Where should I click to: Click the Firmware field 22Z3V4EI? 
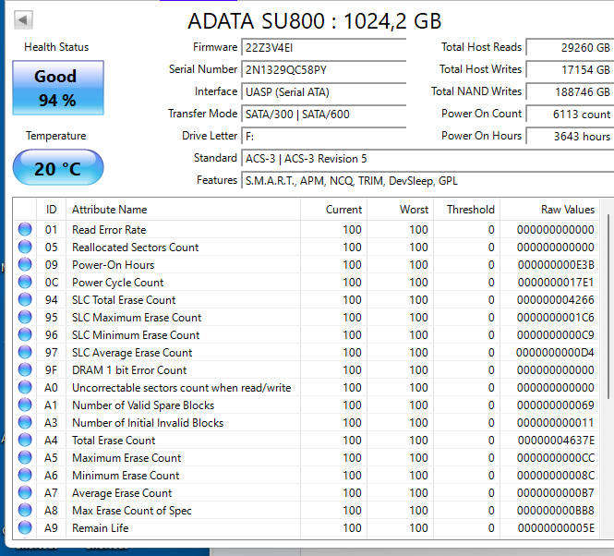(324, 48)
